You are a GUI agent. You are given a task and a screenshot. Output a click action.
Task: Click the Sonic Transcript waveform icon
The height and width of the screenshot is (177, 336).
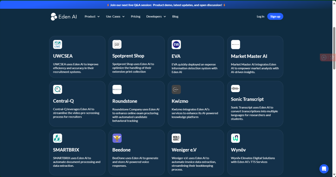[236, 88]
